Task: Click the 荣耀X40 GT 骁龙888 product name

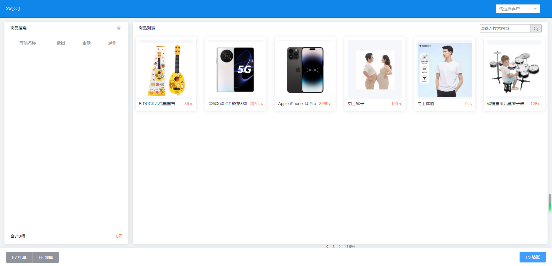Action: (228, 104)
